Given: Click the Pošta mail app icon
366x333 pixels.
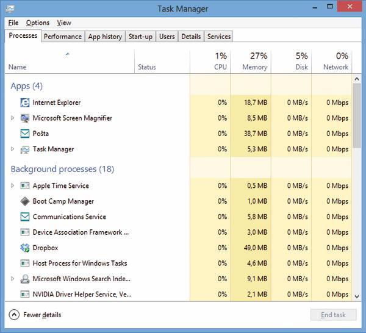Looking at the screenshot, I should click(x=25, y=134).
